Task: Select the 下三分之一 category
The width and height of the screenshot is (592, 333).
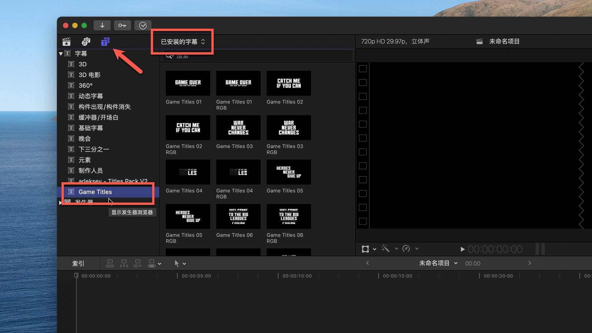Action: tap(94, 149)
